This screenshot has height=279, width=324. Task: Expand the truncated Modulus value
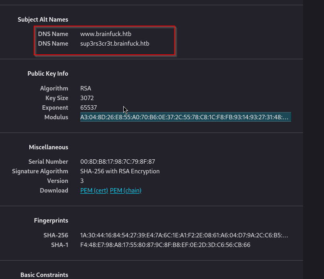coord(185,117)
